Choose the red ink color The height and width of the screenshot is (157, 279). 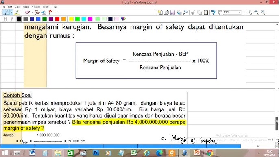(x=57, y=19)
